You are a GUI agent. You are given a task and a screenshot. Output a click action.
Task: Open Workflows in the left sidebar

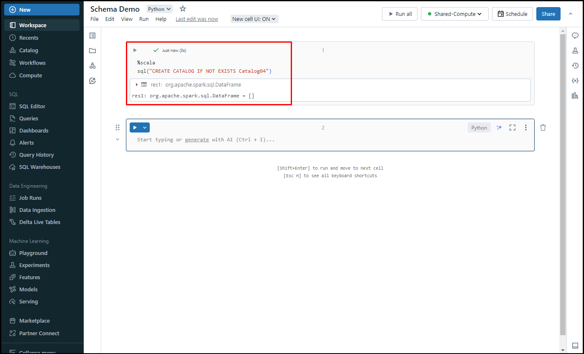point(42,63)
